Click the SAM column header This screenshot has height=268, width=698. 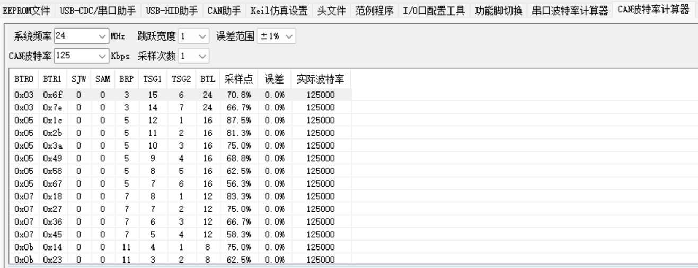click(103, 79)
